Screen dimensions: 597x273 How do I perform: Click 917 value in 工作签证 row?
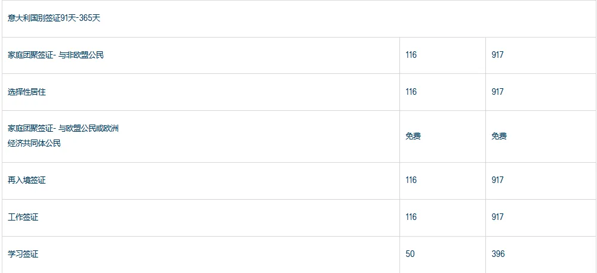click(x=497, y=217)
